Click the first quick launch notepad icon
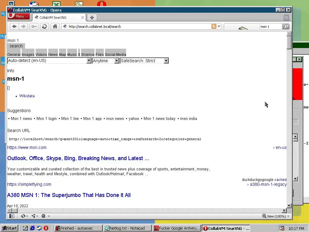 tap(25, 228)
